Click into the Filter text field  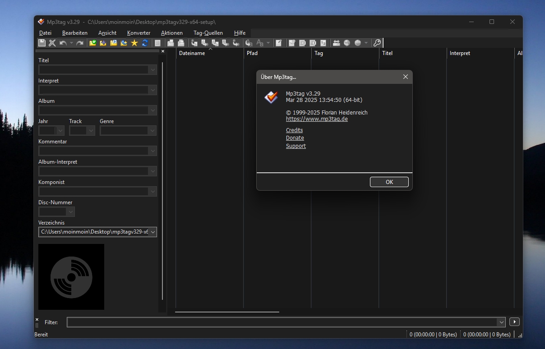click(282, 322)
